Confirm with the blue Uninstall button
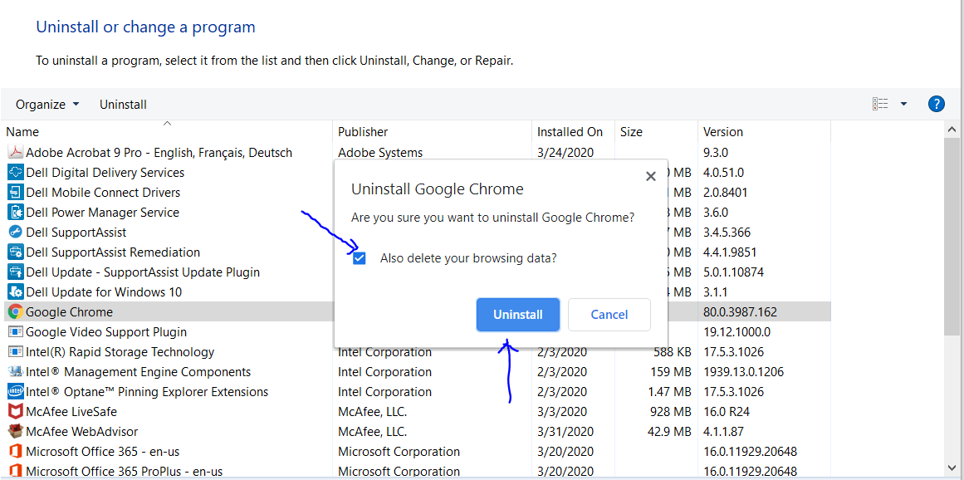This screenshot has width=964, height=480. coord(517,315)
